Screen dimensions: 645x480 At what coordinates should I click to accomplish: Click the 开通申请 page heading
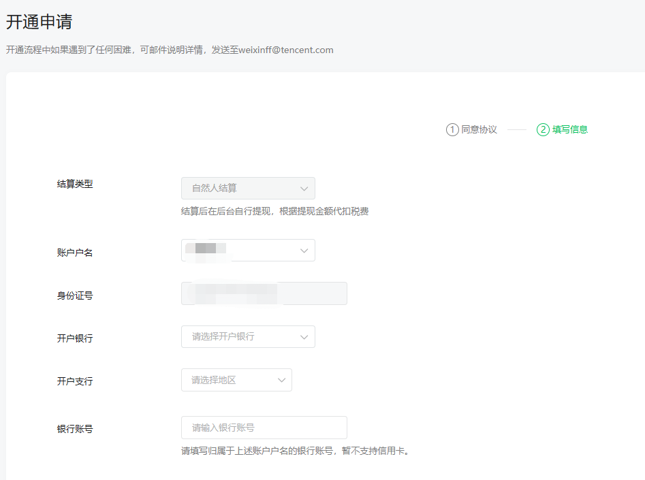(x=39, y=22)
